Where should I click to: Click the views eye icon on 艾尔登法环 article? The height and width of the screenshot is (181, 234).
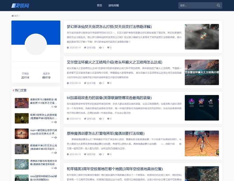[x=100, y=83]
